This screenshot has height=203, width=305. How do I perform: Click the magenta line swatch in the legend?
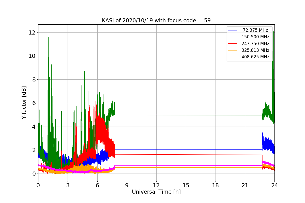point(233,57)
